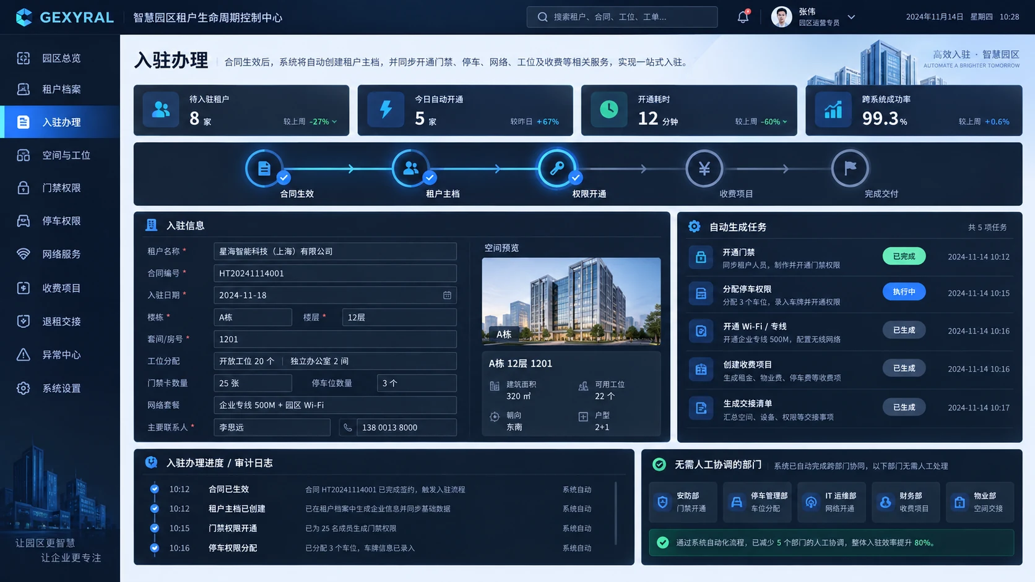The image size is (1035, 582).
Task: Open 门禁权限 in the sidebar
Action: (x=60, y=188)
